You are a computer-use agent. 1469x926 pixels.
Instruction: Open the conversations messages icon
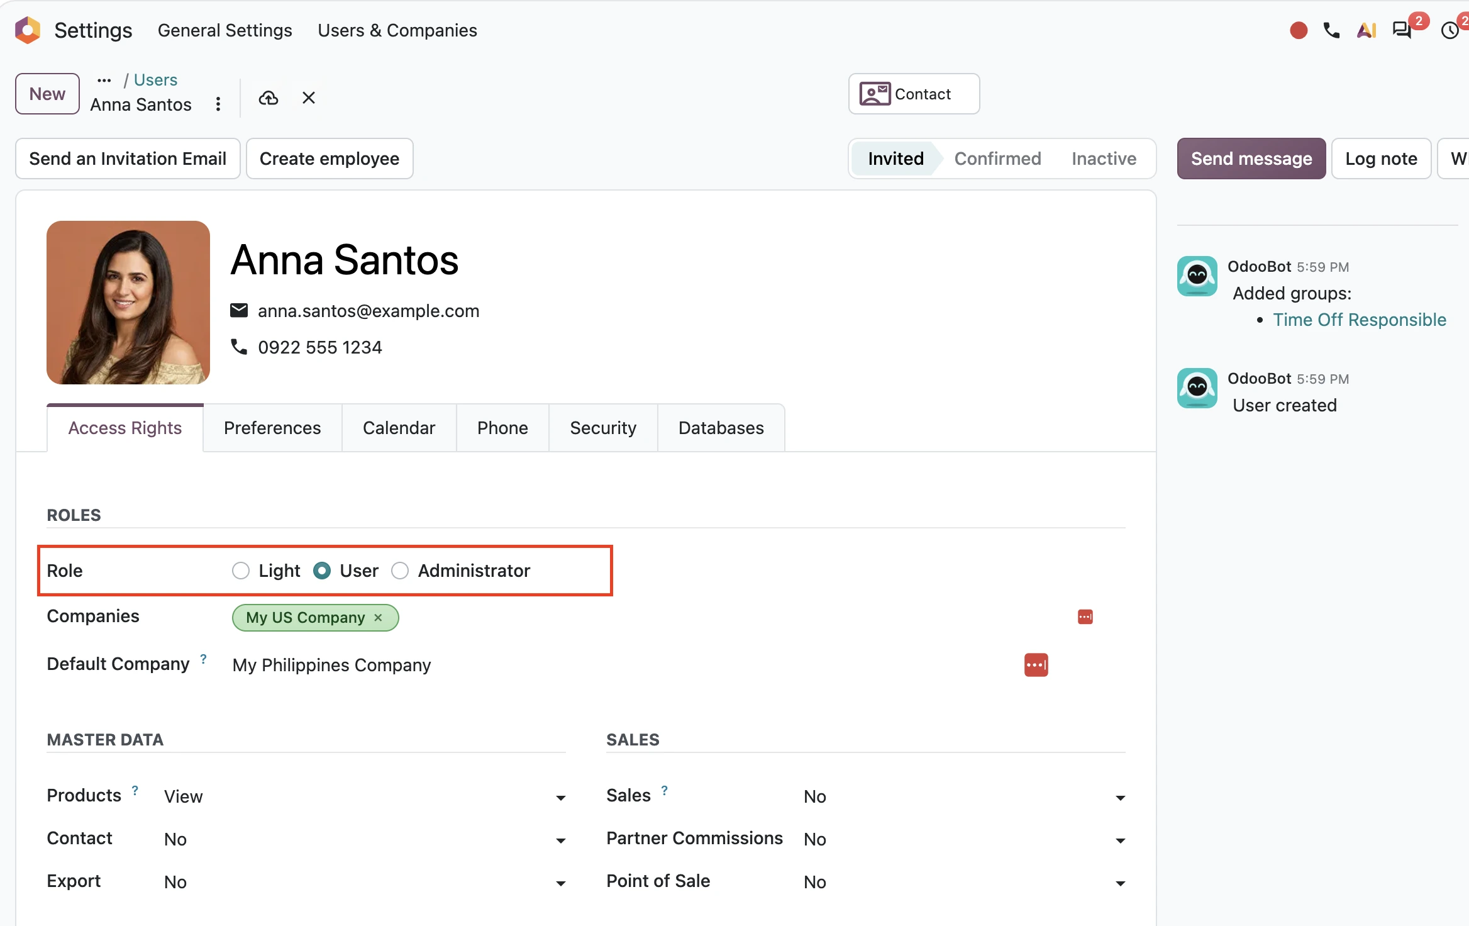[1402, 30]
